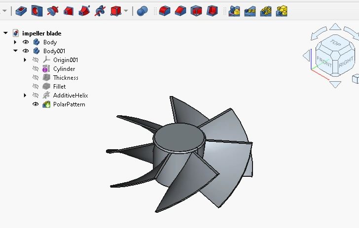Click the down arrow below navigation cube
This screenshot has height=228, width=359.
[x=335, y=84]
